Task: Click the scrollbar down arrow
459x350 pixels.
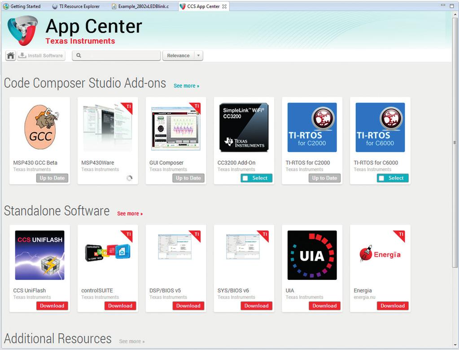Action: [x=455, y=345]
